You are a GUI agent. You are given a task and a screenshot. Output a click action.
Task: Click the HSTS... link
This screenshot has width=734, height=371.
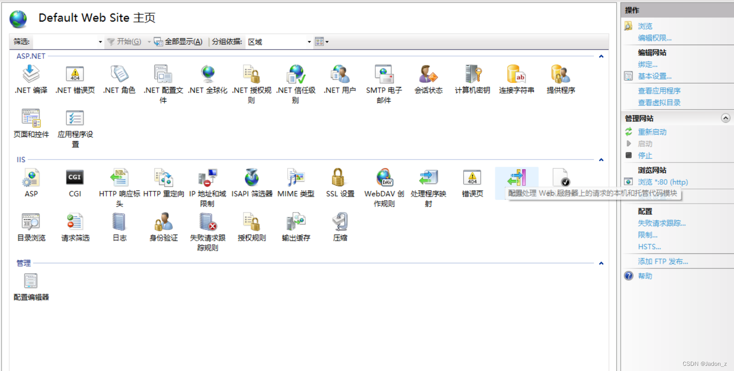tap(649, 247)
